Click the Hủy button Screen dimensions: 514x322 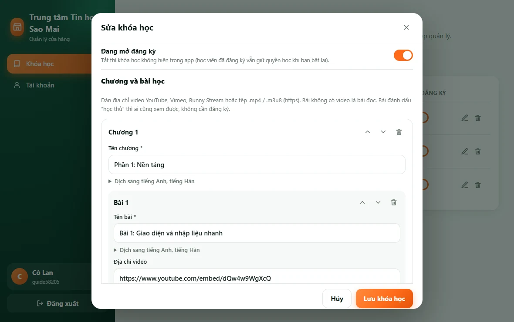point(337,299)
